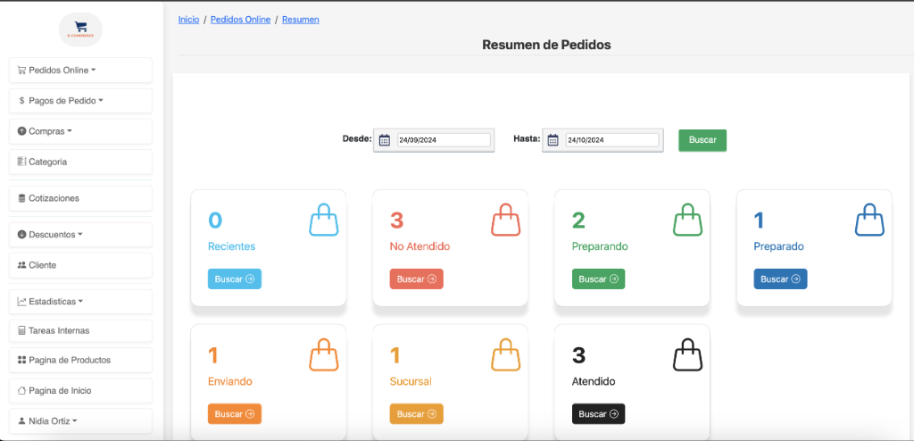
Task: Click the No Atendido label text
Action: 420,246
